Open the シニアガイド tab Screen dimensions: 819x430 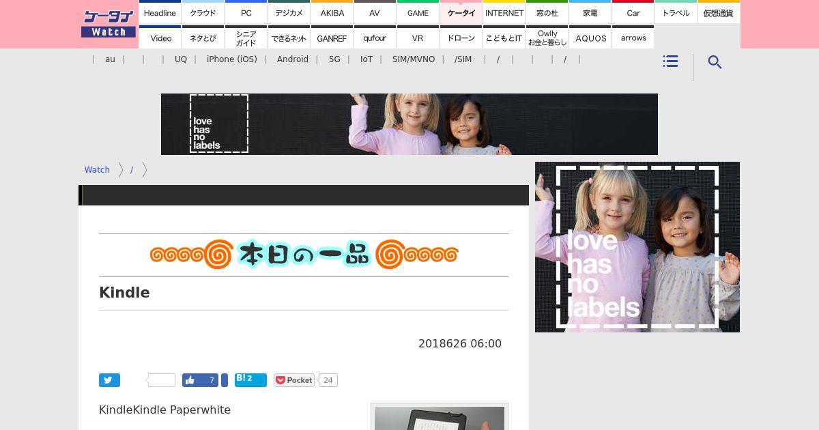[246, 37]
